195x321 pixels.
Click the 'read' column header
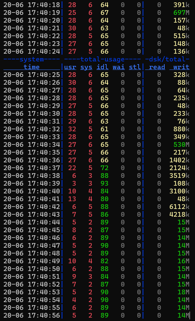pos(157,67)
